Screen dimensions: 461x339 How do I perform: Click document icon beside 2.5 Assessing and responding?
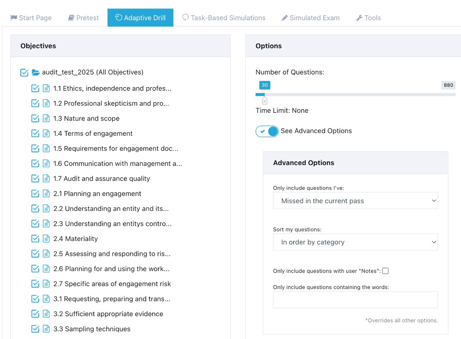tap(46, 254)
